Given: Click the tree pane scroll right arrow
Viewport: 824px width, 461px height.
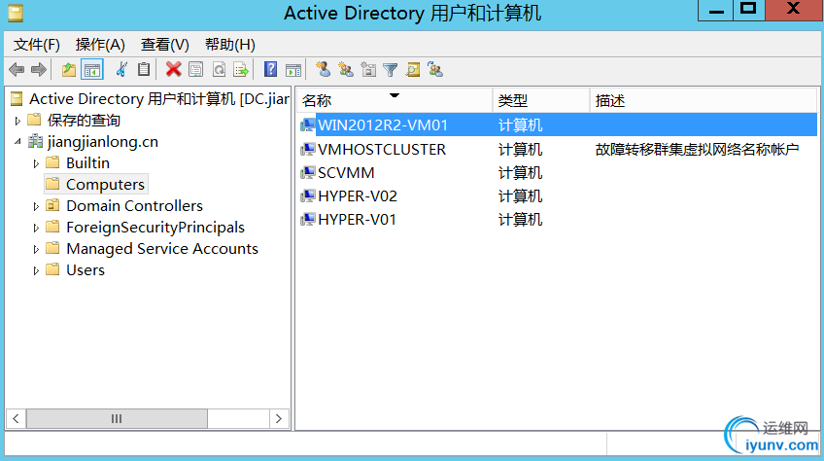Looking at the screenshot, I should 279,419.
